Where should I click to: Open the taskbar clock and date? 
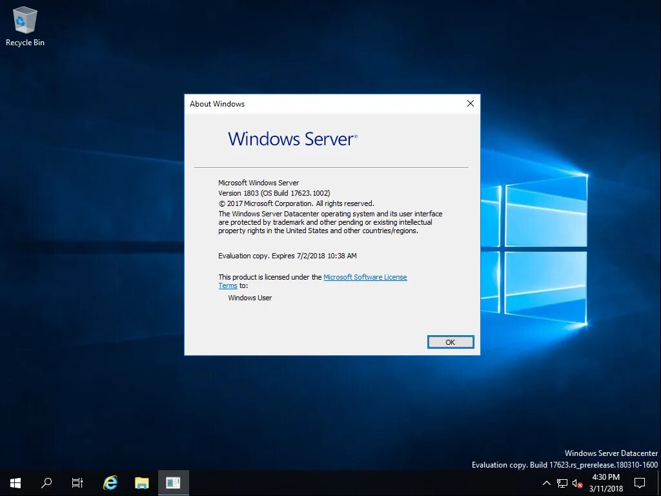[605, 483]
